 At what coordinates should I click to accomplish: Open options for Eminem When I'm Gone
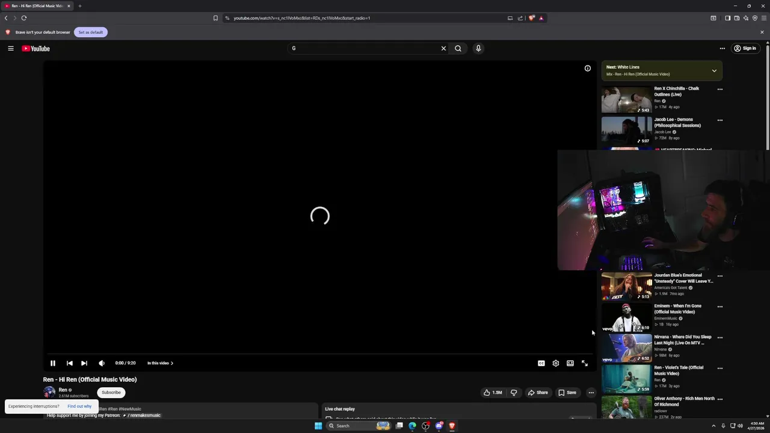coord(720,307)
